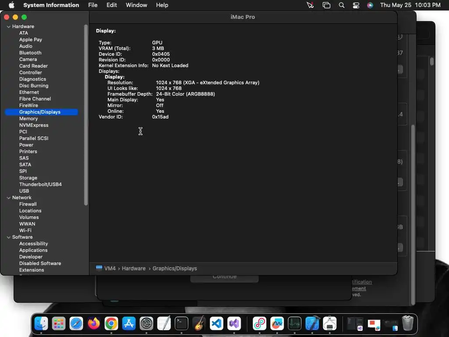
Task: Select Bluetooth in the sidebar
Action: point(30,53)
